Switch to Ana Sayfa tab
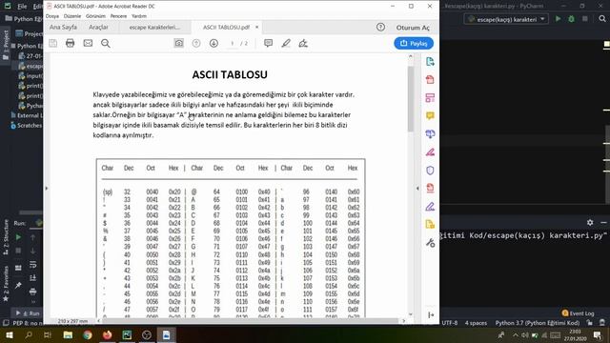 (x=63, y=28)
